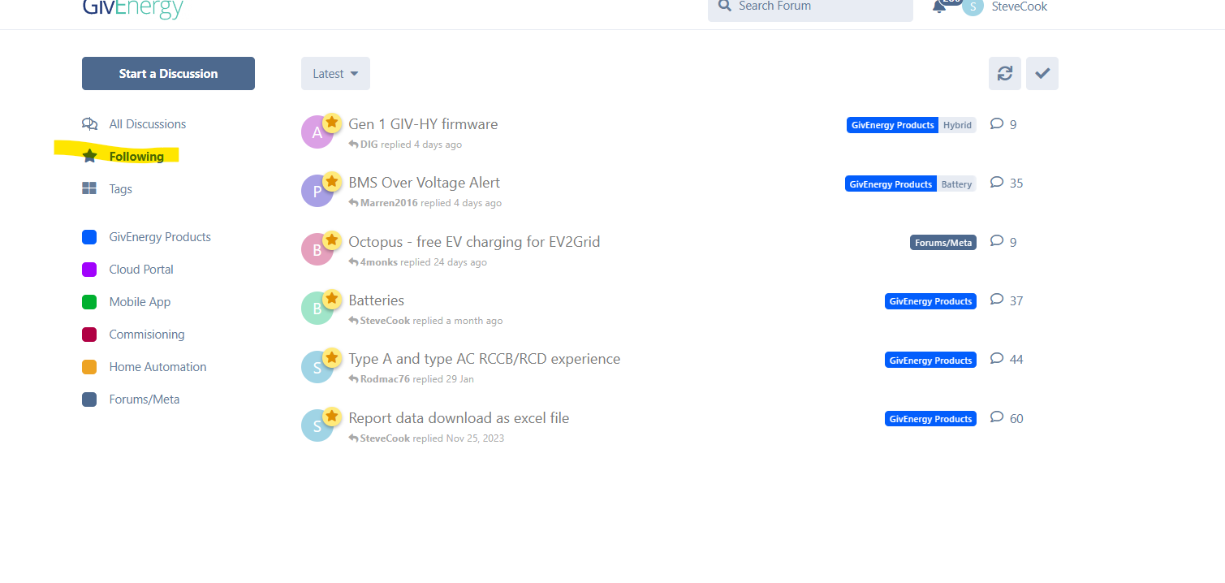Screen dimensions: 1225x583
Task: Open Type A and type AC RCCB/RCD experience
Action: pos(485,359)
